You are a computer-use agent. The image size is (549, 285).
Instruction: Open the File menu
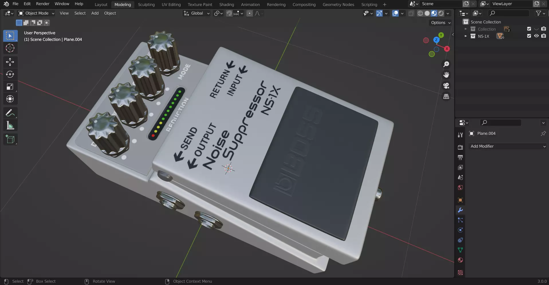15,4
